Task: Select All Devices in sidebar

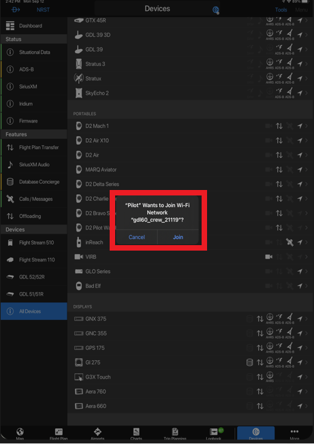Action: point(33,311)
